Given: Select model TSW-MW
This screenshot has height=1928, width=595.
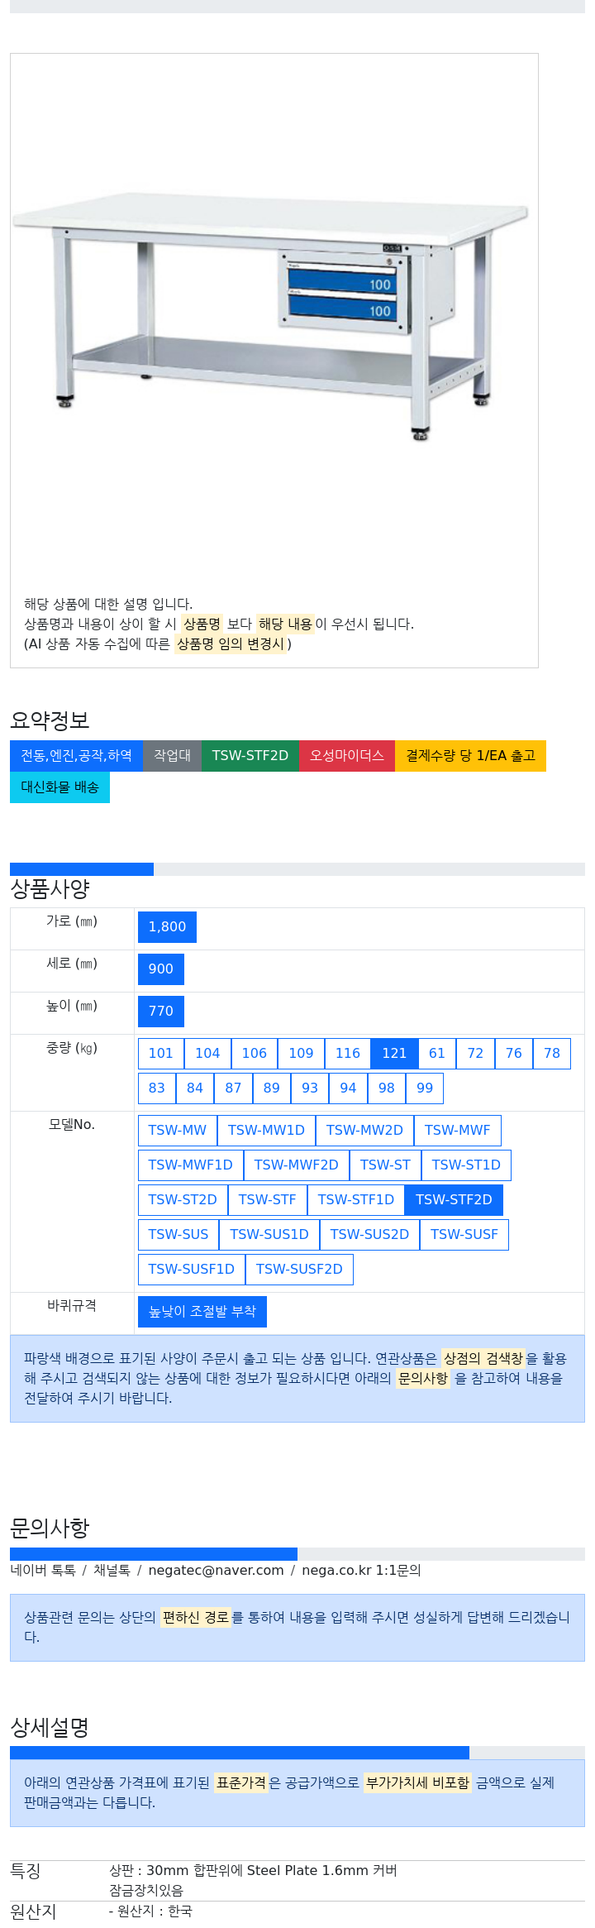Looking at the screenshot, I should (x=178, y=1131).
